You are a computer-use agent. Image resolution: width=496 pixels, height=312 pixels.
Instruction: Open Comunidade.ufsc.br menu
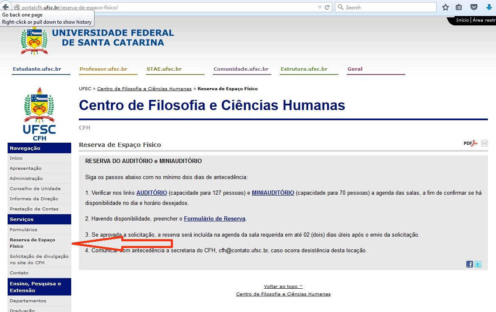pos(242,69)
